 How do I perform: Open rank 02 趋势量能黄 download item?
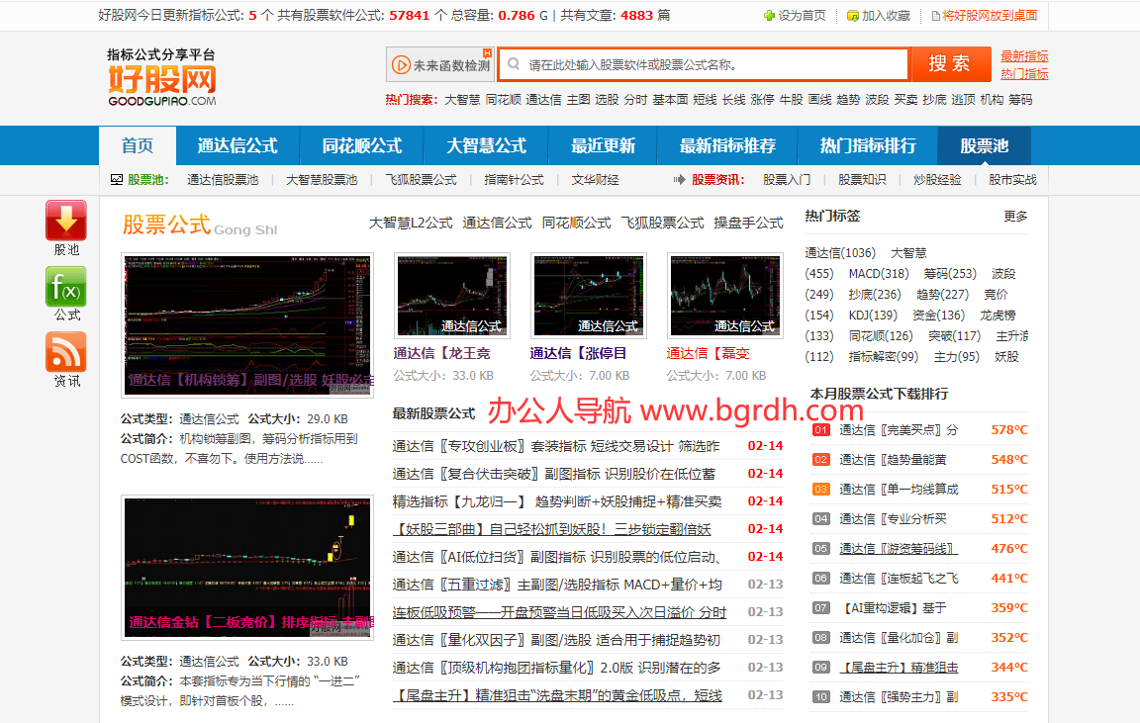(x=893, y=460)
